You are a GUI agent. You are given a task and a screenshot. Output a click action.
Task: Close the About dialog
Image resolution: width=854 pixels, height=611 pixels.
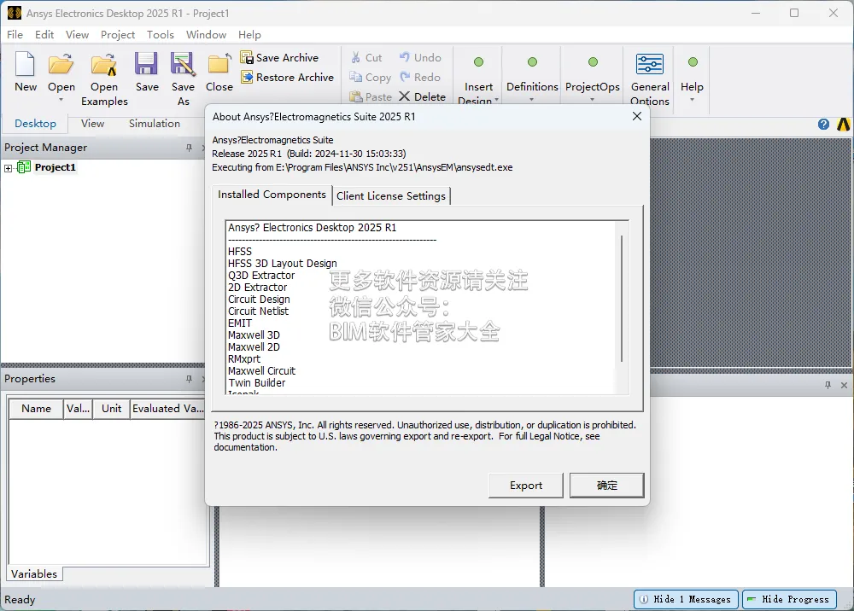[x=637, y=116]
